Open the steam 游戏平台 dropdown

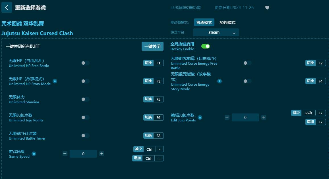(216, 32)
